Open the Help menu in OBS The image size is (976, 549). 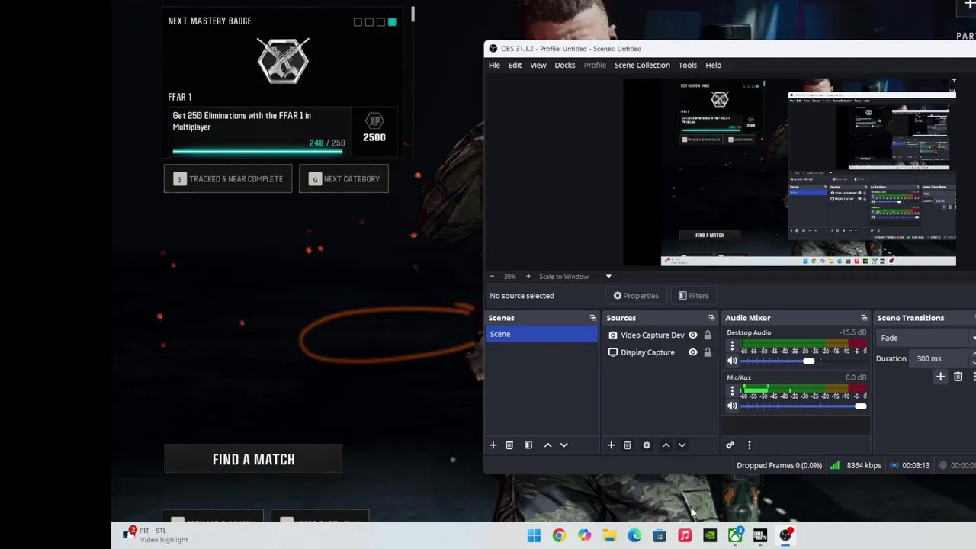point(714,66)
